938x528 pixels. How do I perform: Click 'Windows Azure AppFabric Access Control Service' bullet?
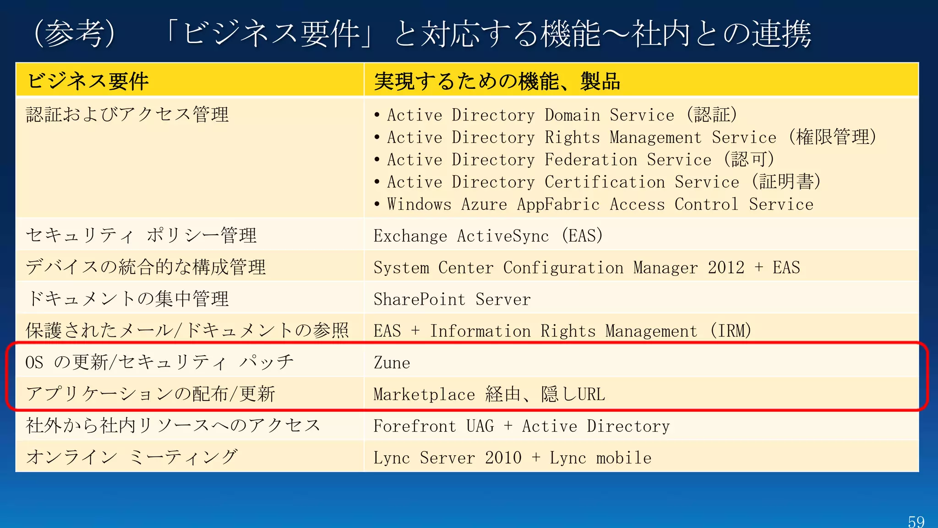click(x=594, y=204)
